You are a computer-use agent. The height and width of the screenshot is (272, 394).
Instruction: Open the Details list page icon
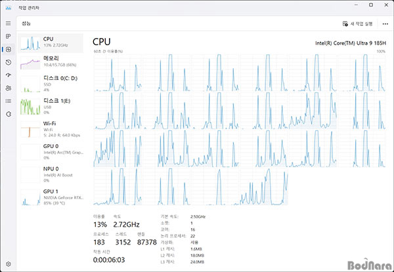click(x=9, y=100)
